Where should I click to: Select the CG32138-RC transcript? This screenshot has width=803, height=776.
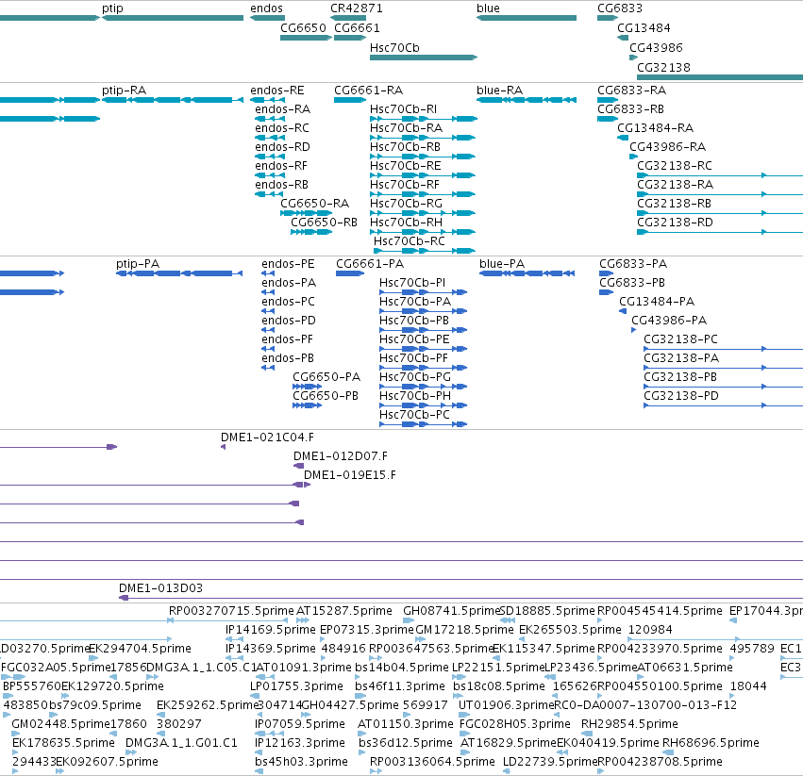[720, 175]
